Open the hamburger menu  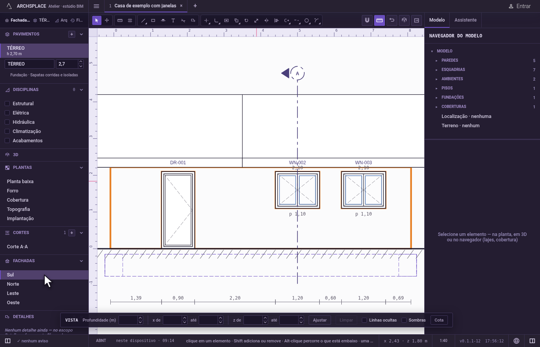coord(96,6)
